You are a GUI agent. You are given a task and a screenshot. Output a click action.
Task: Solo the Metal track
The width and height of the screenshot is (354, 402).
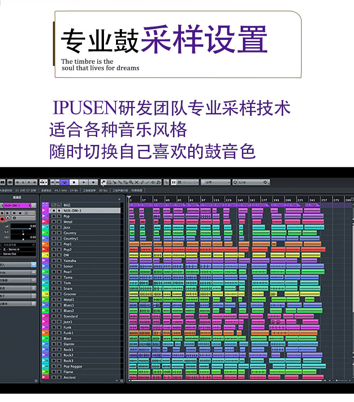coord(59,222)
